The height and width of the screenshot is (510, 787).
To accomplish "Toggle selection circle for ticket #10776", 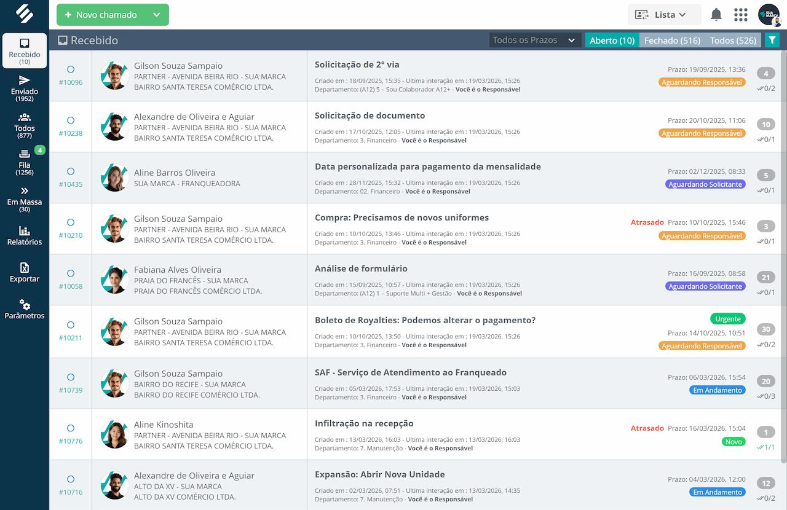I will (70, 428).
